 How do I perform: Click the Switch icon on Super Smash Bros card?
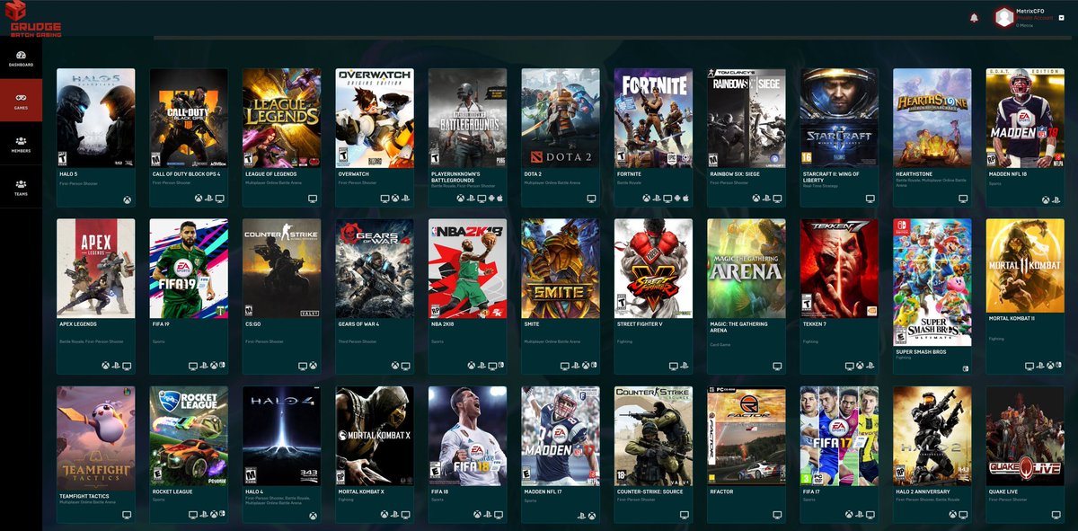964,367
